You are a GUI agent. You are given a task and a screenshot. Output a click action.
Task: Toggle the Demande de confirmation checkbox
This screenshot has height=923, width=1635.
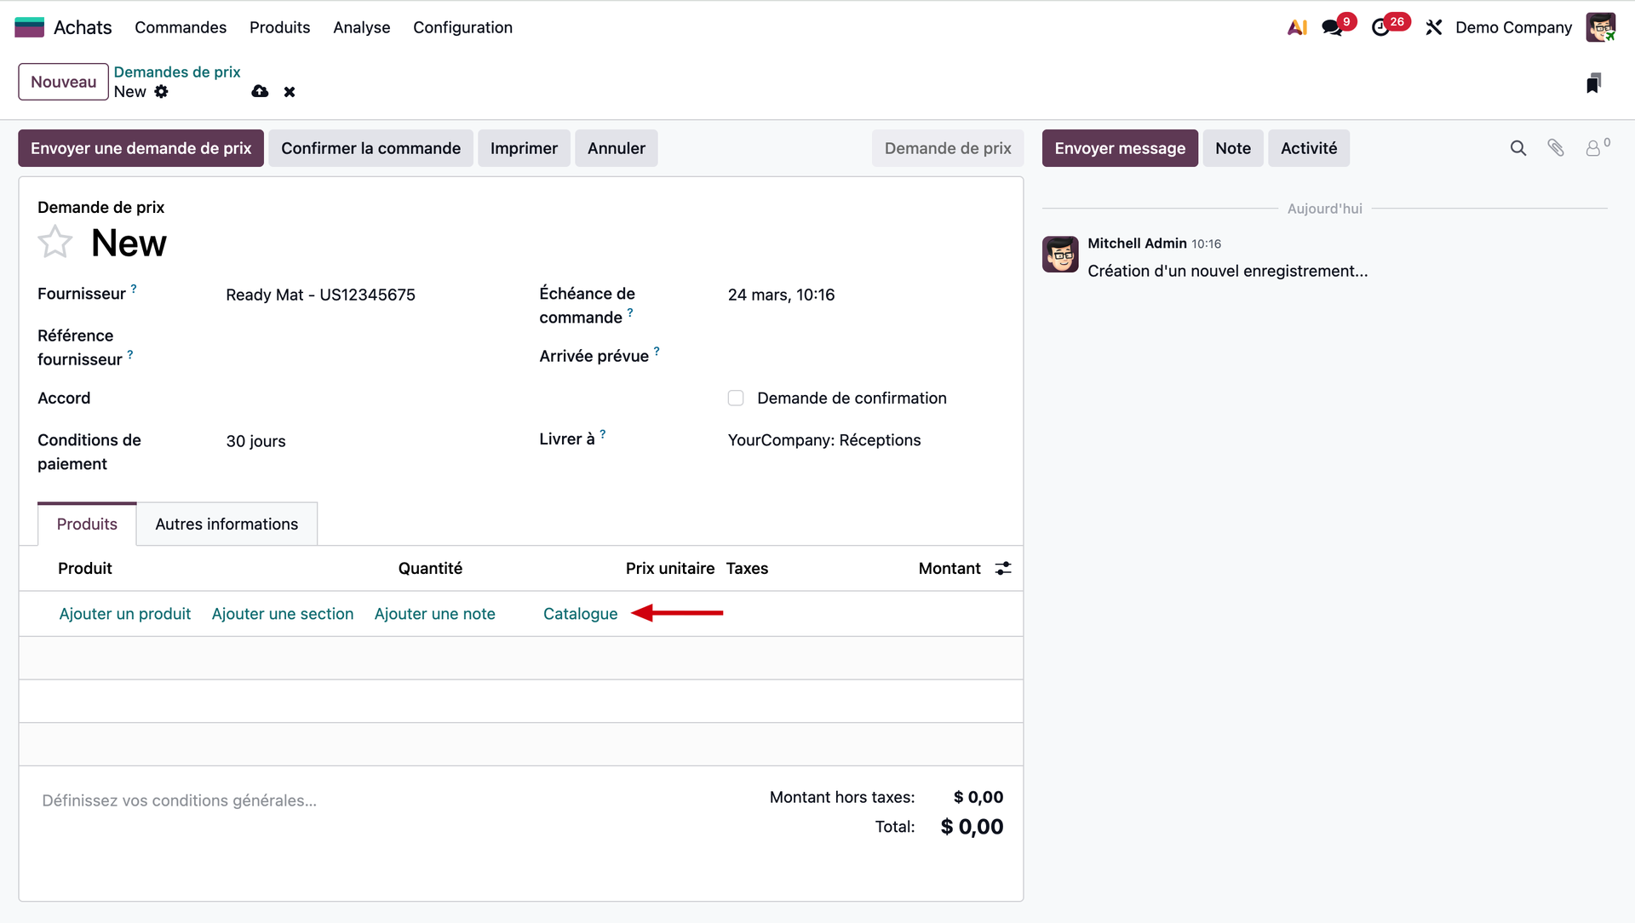pos(736,398)
